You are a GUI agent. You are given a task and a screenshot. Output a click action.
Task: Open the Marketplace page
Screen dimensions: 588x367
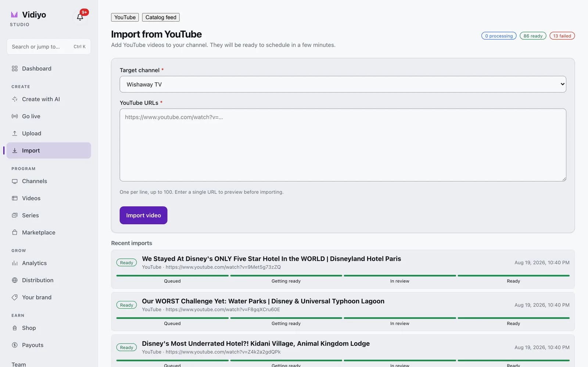[49, 233]
